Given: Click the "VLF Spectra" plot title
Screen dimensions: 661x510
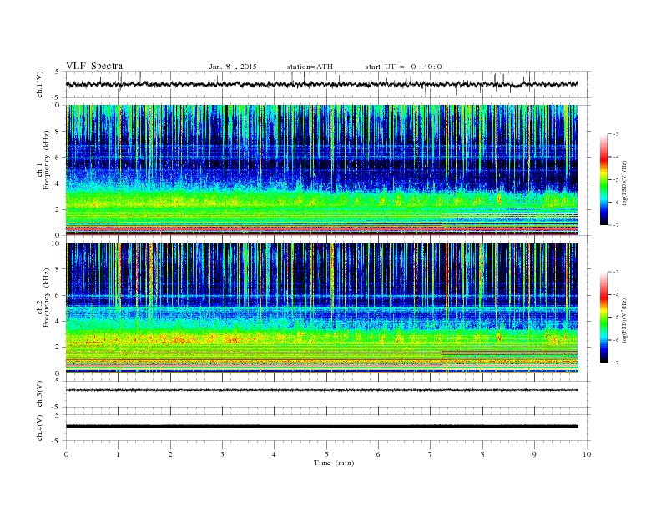Looking at the screenshot, I should [x=94, y=66].
